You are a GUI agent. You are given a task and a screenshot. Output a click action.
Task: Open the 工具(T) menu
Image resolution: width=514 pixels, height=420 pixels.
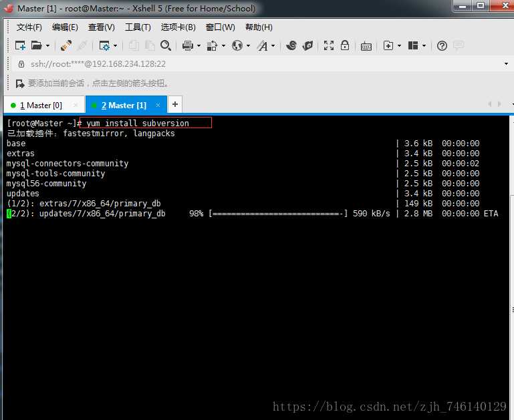[138, 27]
